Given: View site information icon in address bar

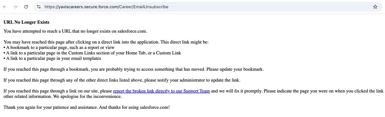Looking at the screenshot, I should pyautogui.click(x=38, y=7).
